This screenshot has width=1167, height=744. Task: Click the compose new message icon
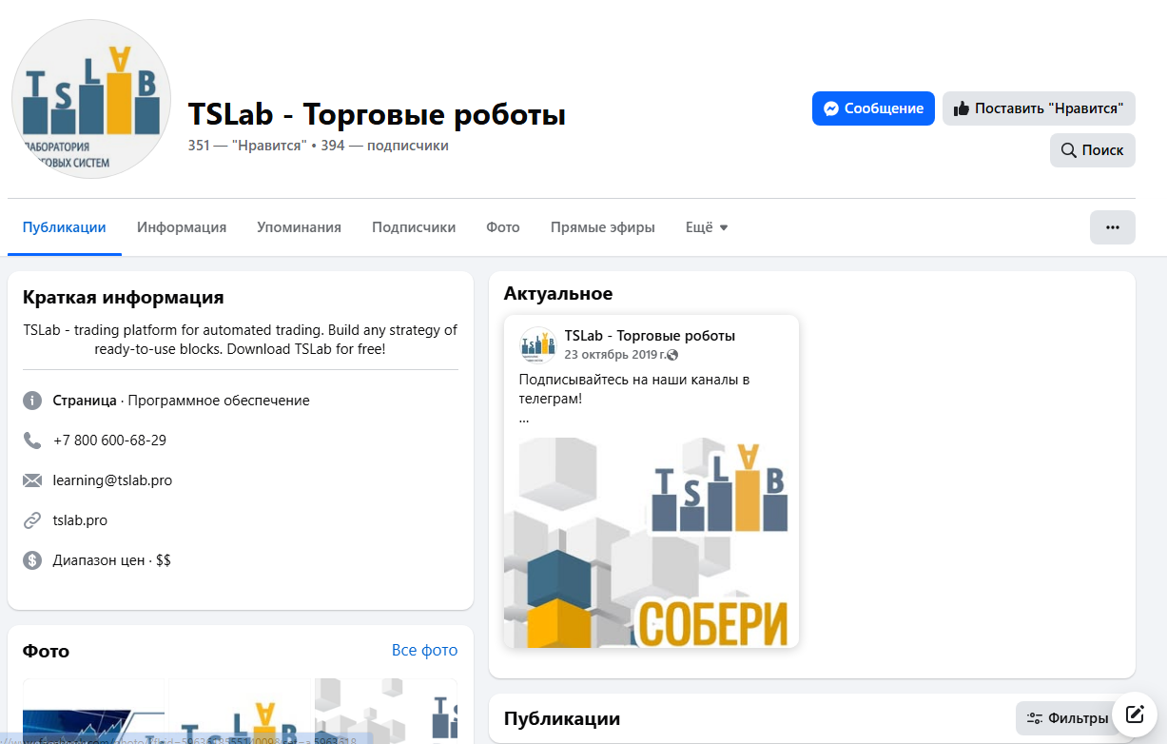click(1134, 715)
